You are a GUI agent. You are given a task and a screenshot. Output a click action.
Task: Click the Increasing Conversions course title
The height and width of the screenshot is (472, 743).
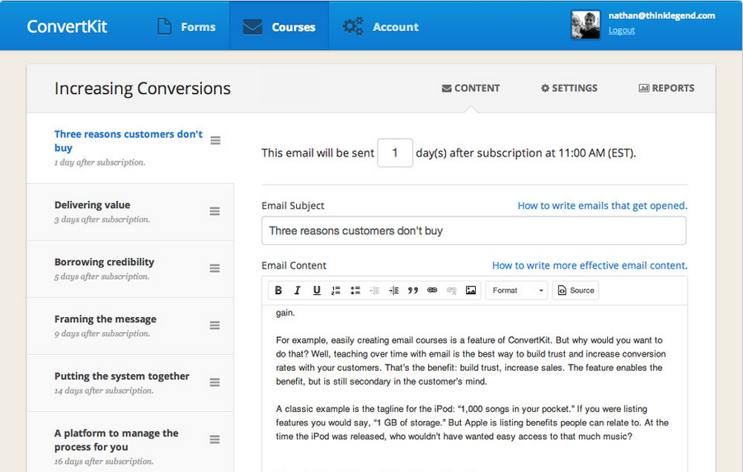(142, 88)
